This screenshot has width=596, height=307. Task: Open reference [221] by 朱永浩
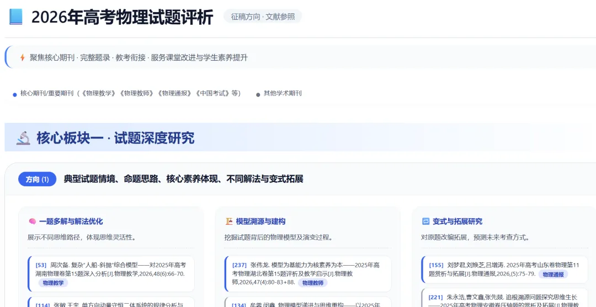[505, 298]
